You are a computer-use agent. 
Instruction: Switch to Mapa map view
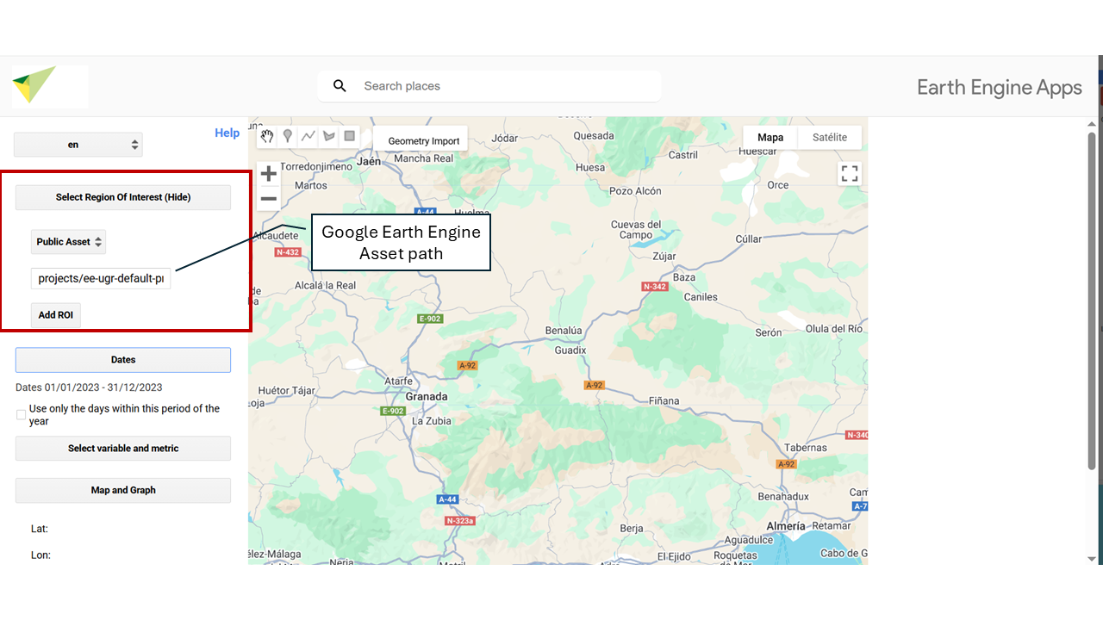770,138
